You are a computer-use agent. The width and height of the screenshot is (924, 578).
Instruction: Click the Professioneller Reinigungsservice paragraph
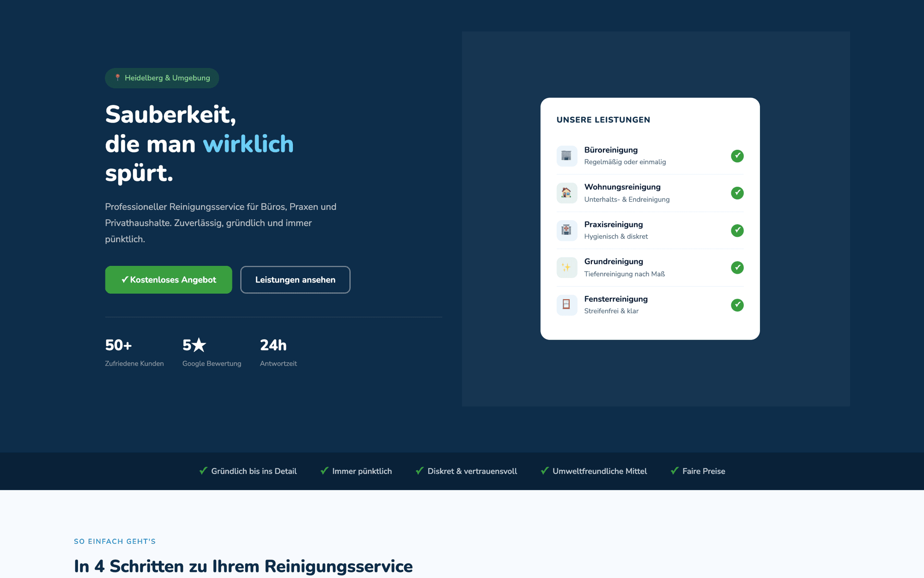[221, 223]
